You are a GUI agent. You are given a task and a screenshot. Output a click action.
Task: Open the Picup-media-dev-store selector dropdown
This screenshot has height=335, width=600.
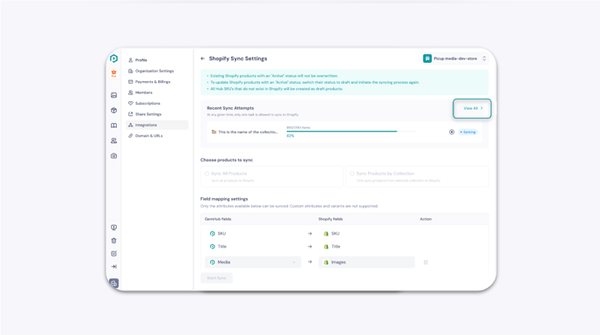point(455,58)
